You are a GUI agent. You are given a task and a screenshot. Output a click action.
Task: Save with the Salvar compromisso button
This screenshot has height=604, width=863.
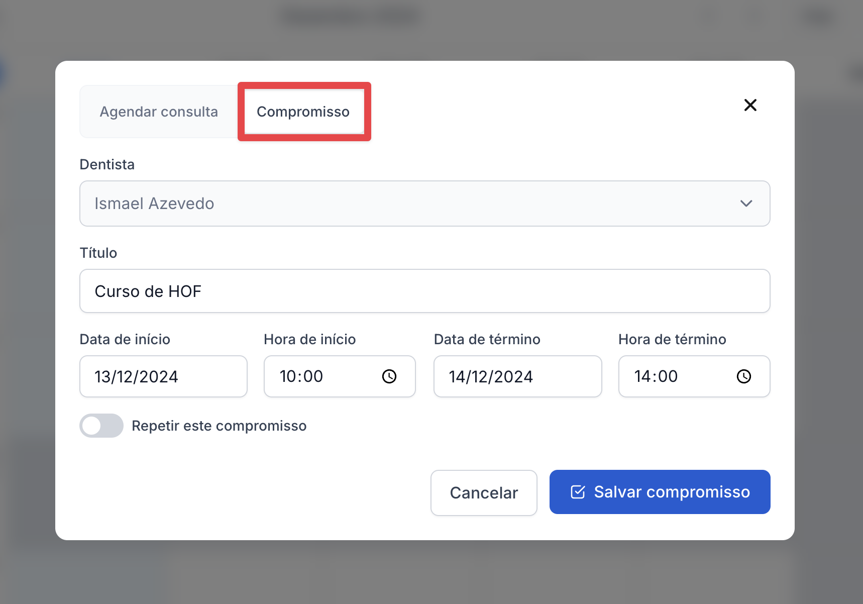[x=660, y=492]
